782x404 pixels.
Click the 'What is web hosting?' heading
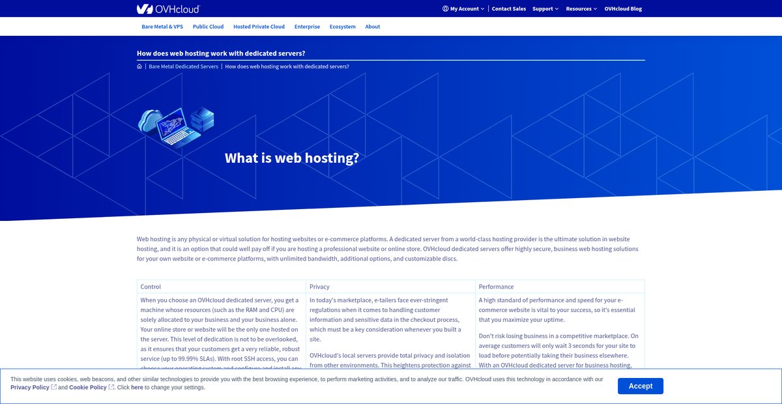292,158
